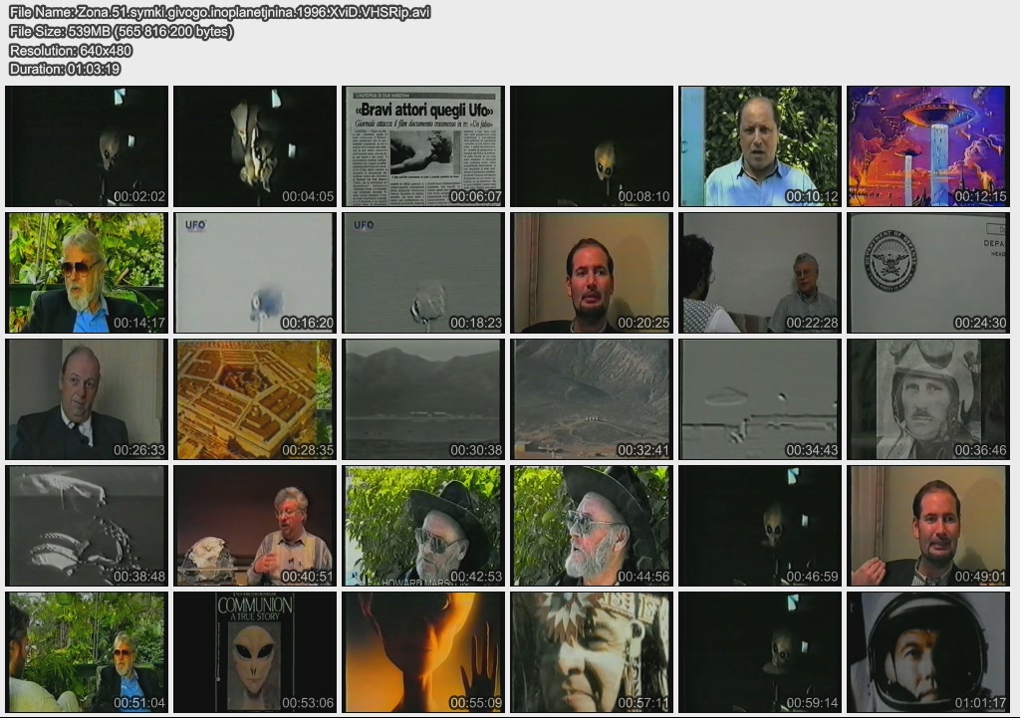Open the mountain landscape thumbnail at 00:30:38

click(x=423, y=398)
